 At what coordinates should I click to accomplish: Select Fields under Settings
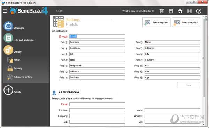tap(14, 60)
